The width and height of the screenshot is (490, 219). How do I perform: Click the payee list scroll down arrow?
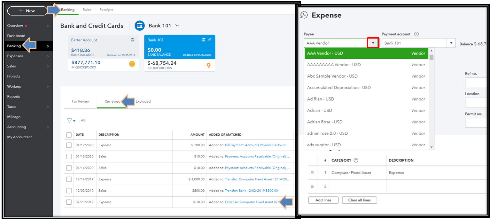pos(432,147)
